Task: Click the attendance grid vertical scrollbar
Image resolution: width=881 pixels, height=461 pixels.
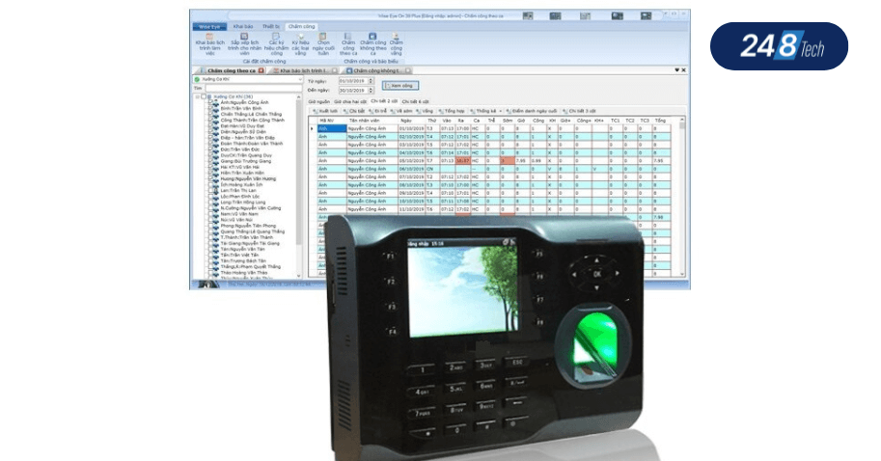Action: (x=682, y=196)
